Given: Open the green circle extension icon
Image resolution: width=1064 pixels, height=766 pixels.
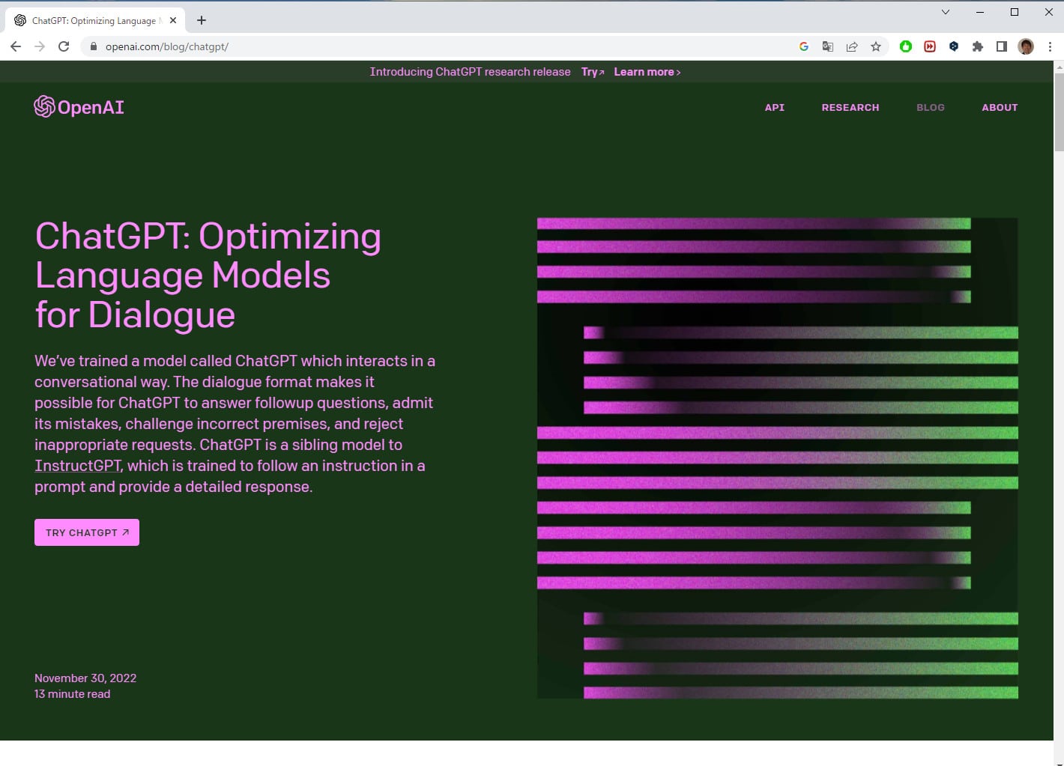Looking at the screenshot, I should click(906, 46).
